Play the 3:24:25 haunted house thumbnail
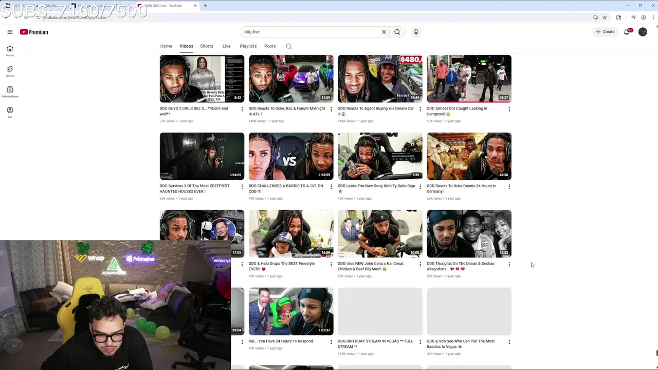The height and width of the screenshot is (370, 658). (x=202, y=156)
